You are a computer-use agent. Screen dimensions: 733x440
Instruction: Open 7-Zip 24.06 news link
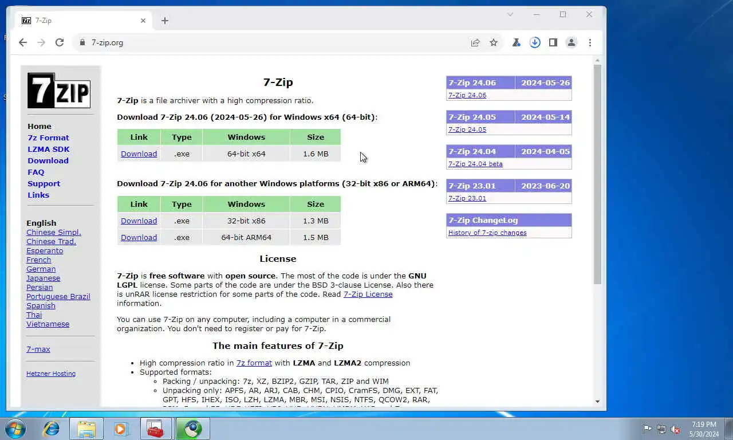coord(467,95)
